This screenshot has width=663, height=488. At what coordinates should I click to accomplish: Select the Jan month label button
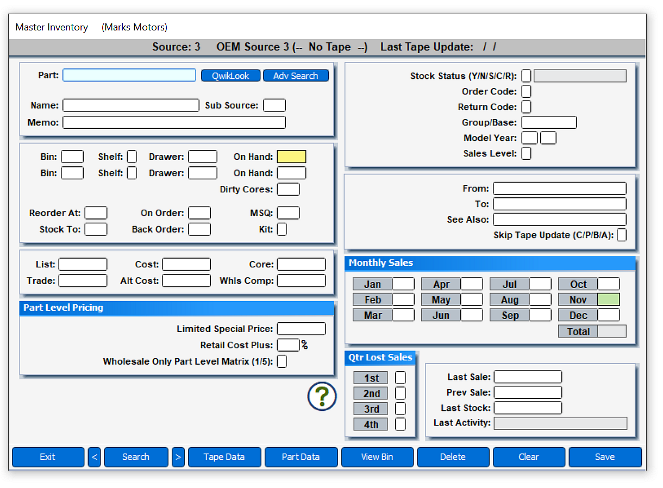point(372,284)
